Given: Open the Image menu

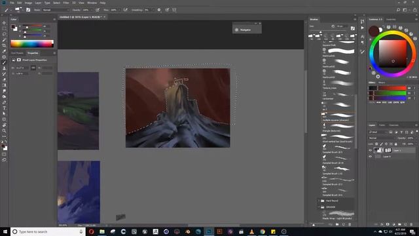Looking at the screenshot, I should (28, 3).
